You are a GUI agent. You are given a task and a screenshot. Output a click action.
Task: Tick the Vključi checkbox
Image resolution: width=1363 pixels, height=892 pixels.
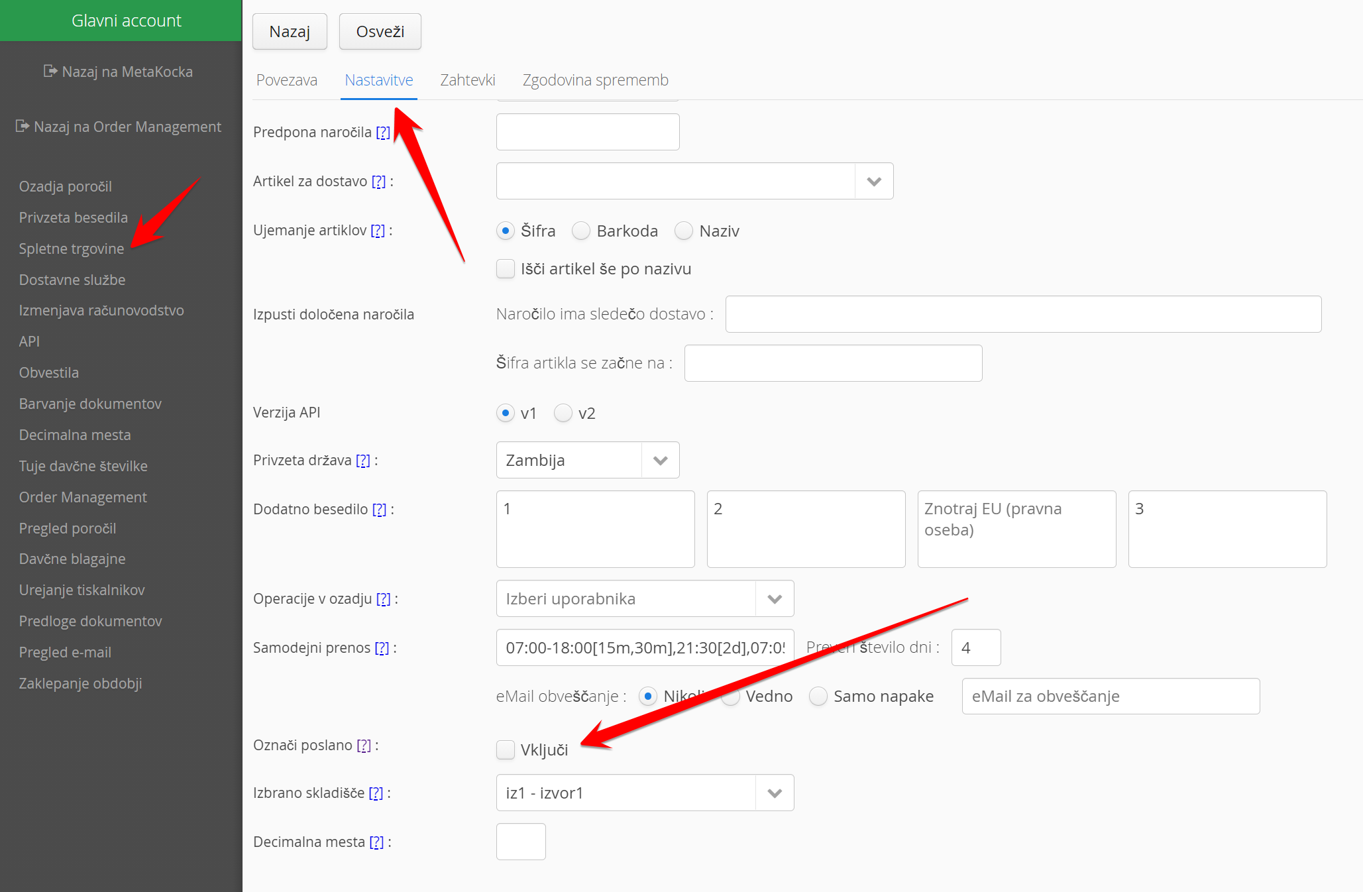click(506, 750)
